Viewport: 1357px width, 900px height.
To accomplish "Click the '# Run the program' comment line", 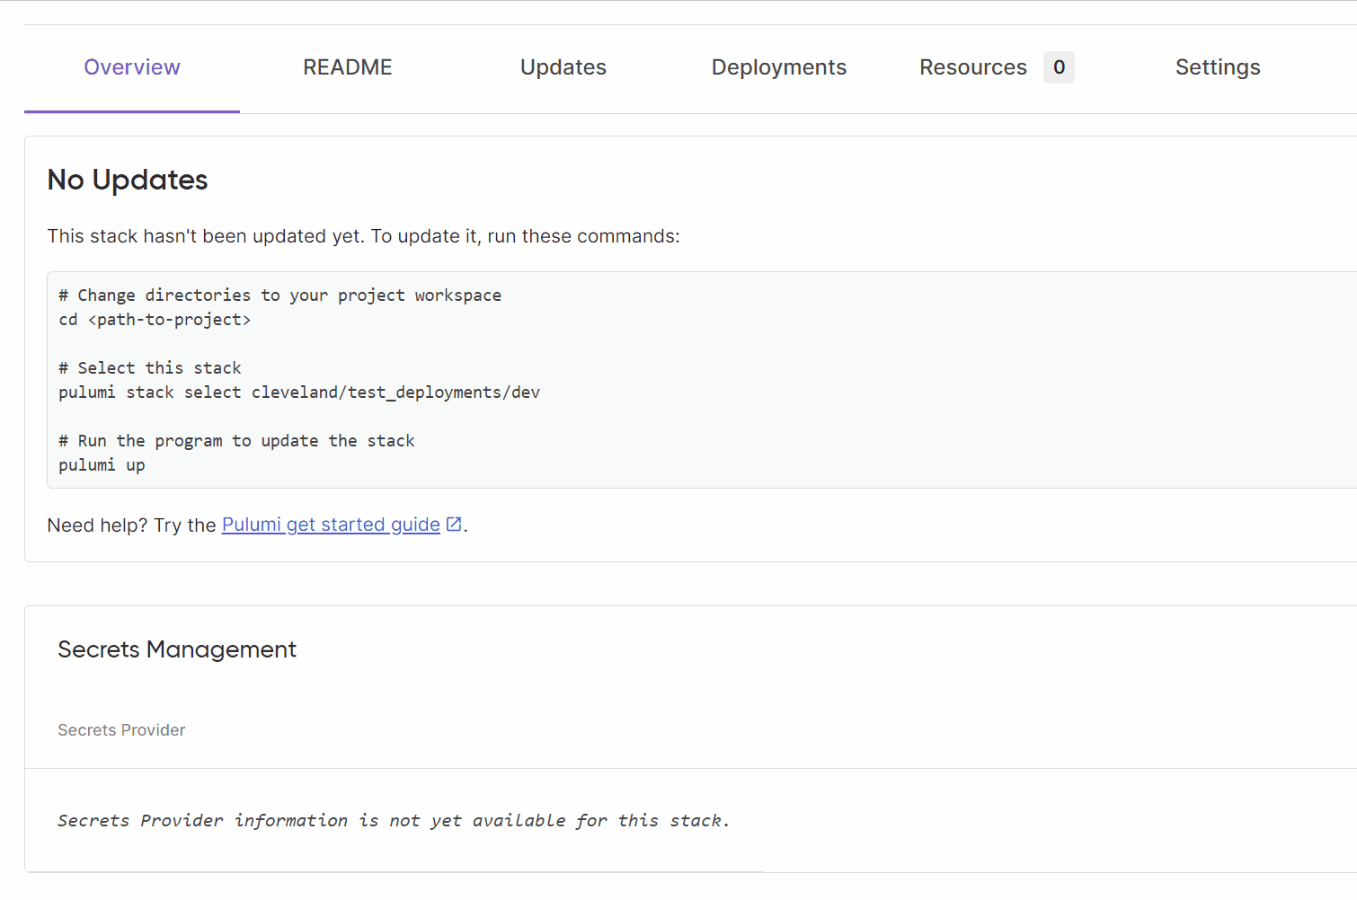I will [x=236, y=441].
